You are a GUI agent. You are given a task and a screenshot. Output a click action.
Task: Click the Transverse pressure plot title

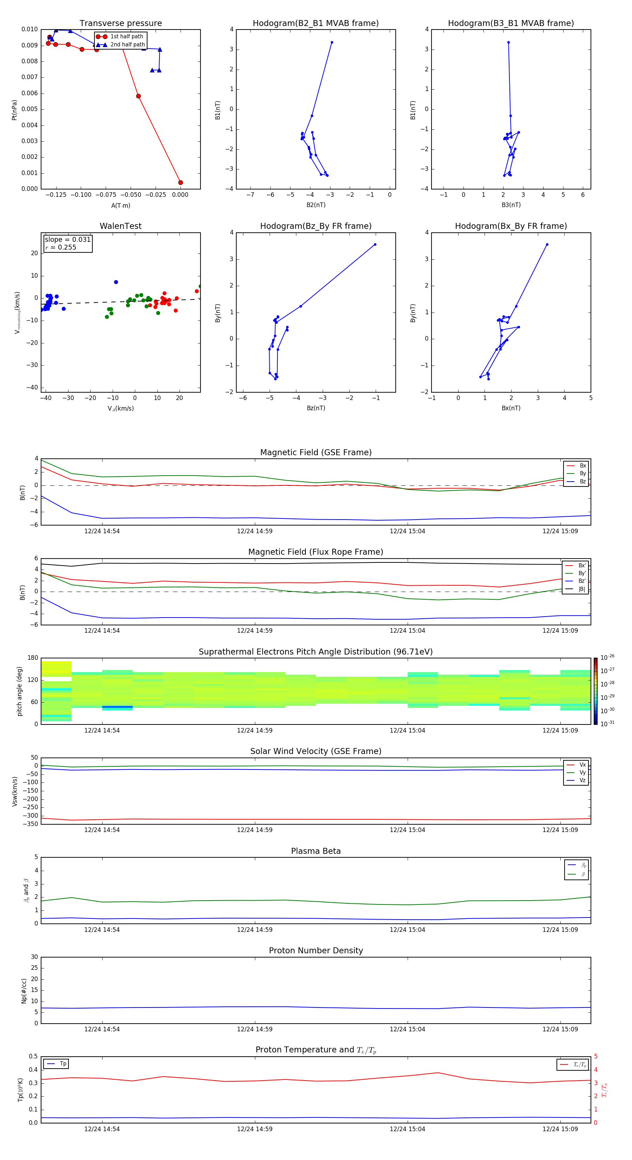120,24
